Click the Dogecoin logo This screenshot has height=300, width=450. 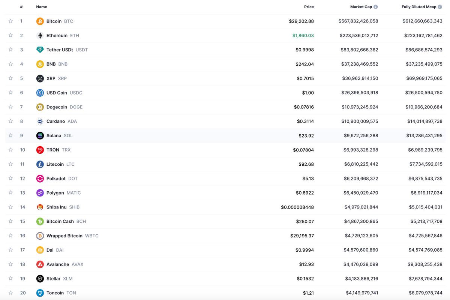click(x=40, y=107)
